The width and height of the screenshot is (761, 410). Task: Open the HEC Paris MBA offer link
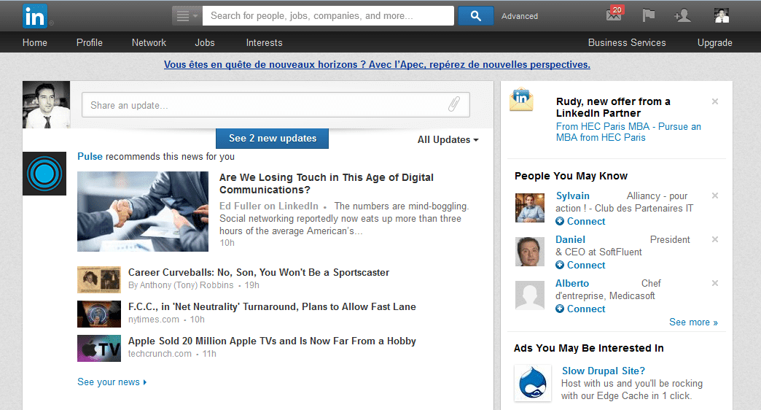click(628, 132)
